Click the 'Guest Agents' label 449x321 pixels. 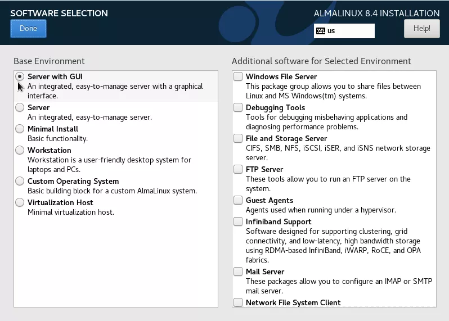(270, 201)
